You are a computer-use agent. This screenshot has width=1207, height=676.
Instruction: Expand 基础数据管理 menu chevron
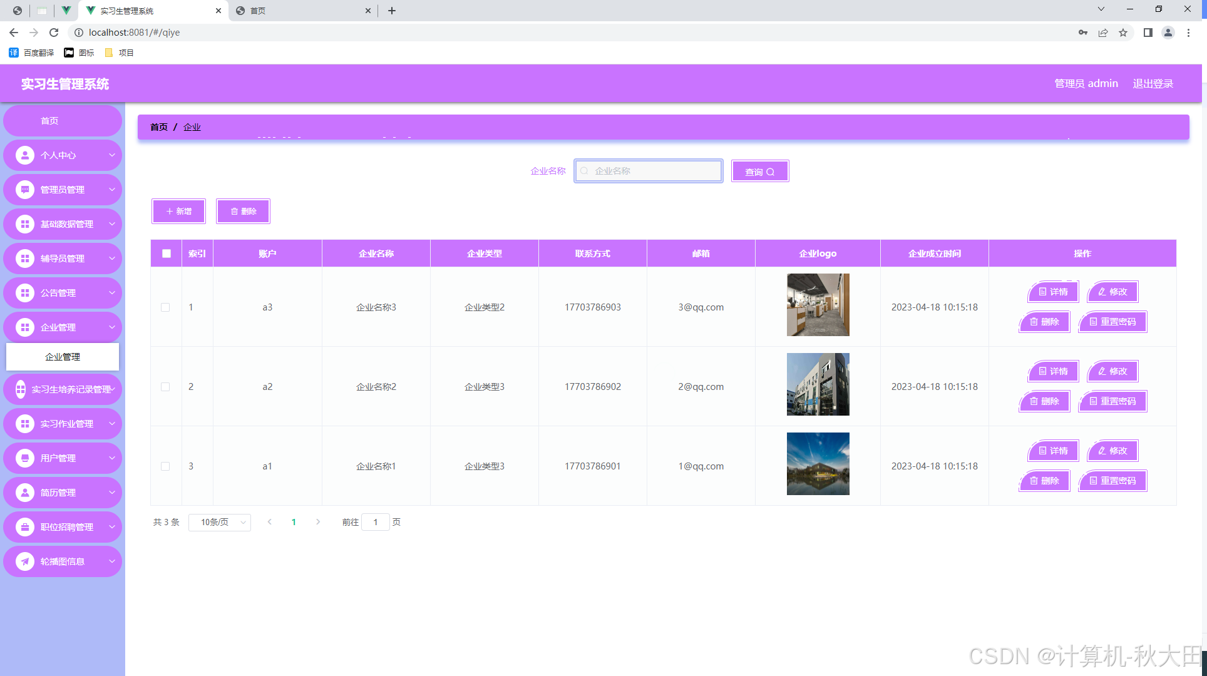pyautogui.click(x=112, y=224)
